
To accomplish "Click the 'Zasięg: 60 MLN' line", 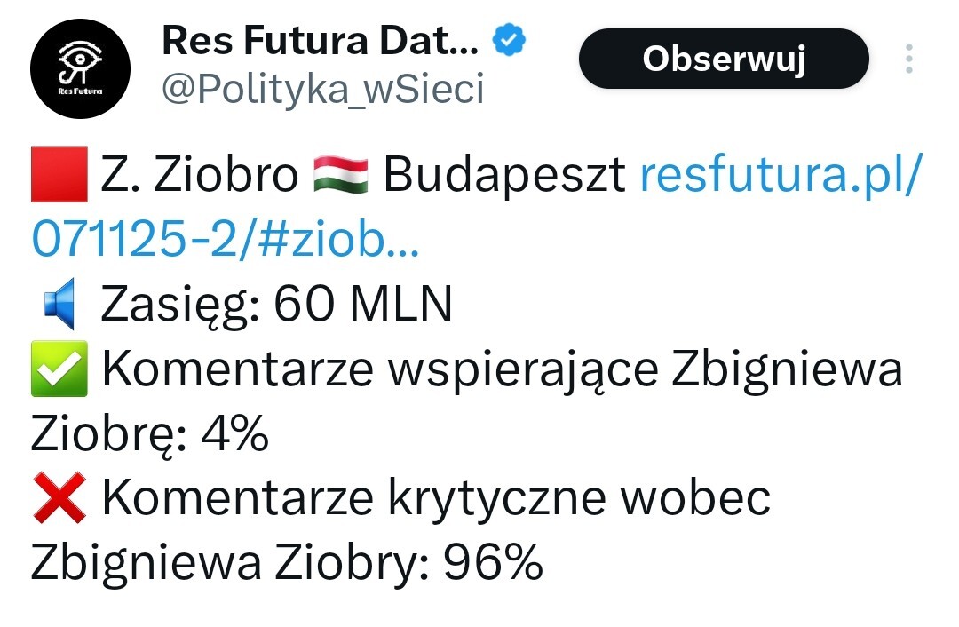I will click(x=276, y=305).
